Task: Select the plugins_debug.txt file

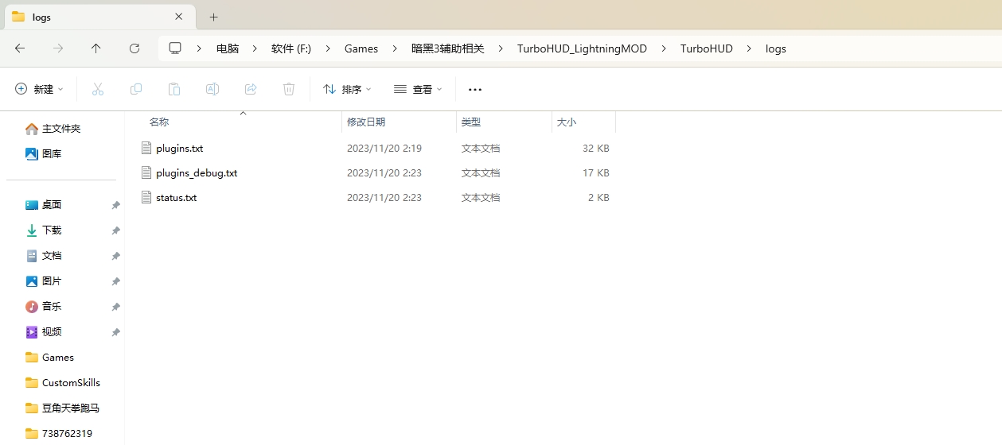Action: coord(197,172)
